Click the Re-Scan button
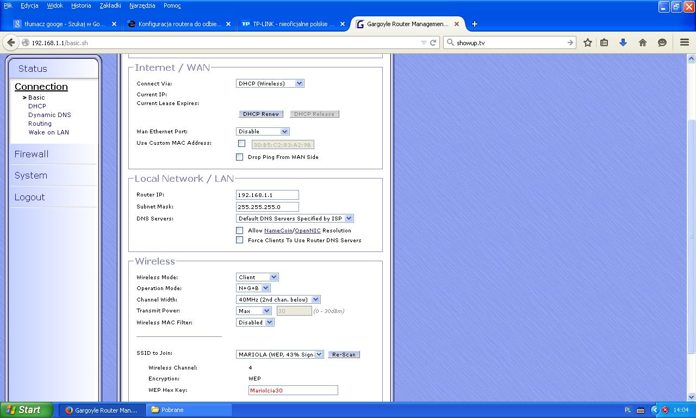The image size is (696, 418). tap(344, 354)
